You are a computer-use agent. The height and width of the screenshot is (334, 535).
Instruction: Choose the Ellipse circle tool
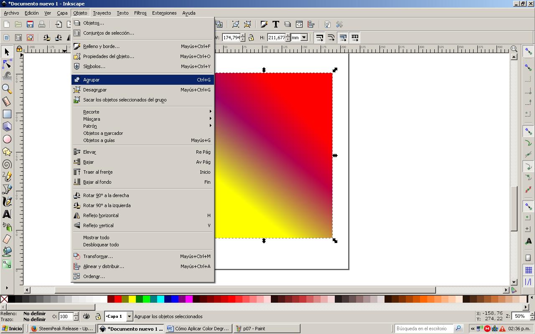[x=7, y=139]
